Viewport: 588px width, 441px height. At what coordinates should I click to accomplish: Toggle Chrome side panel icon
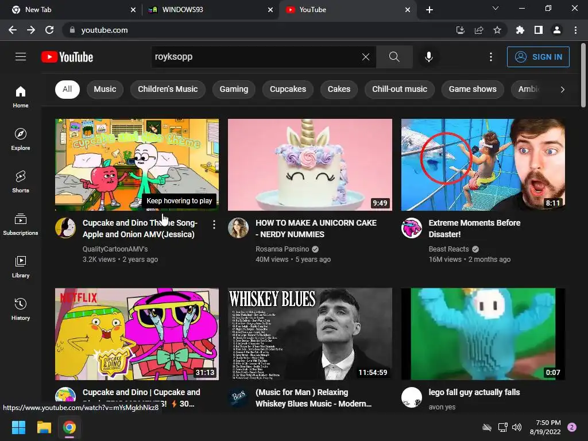539,30
